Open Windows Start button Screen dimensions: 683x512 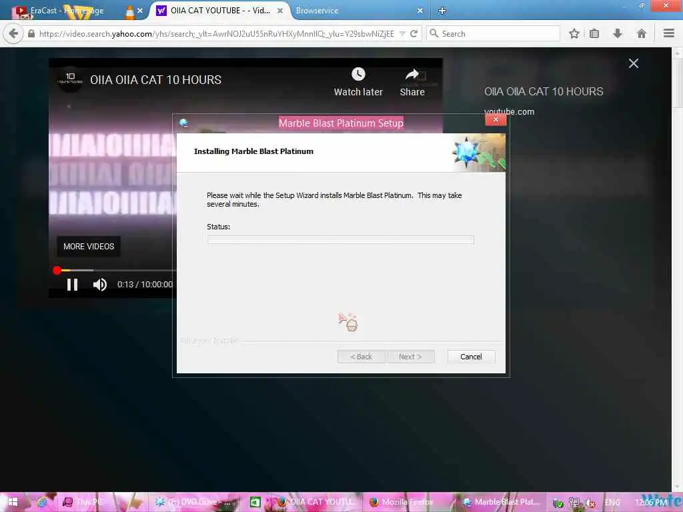click(x=13, y=502)
